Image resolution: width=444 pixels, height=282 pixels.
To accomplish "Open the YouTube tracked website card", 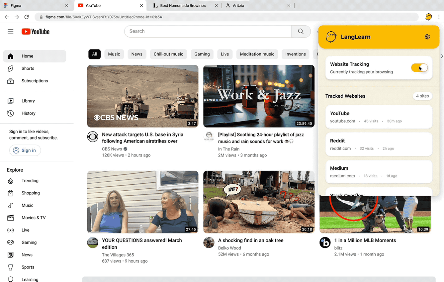I will tap(379, 117).
